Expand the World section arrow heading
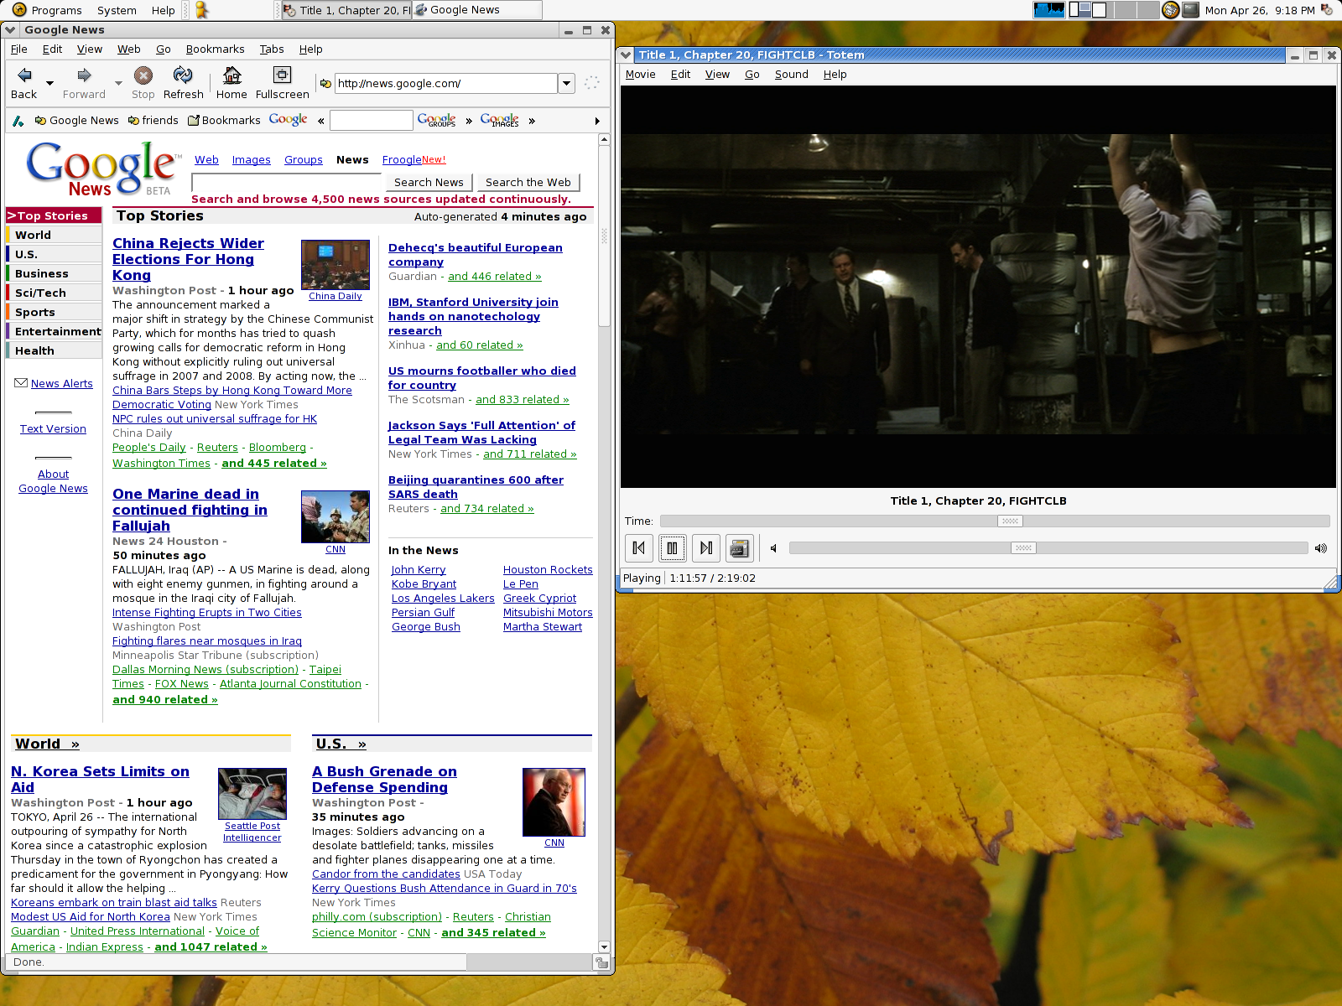The height and width of the screenshot is (1006, 1342). (48, 744)
